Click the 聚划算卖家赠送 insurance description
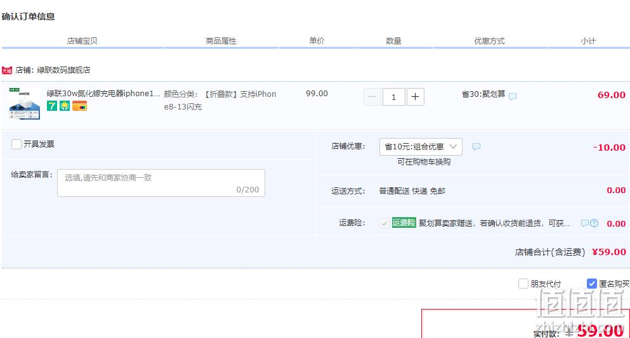Viewport: 630px width, 338px height. [x=494, y=223]
